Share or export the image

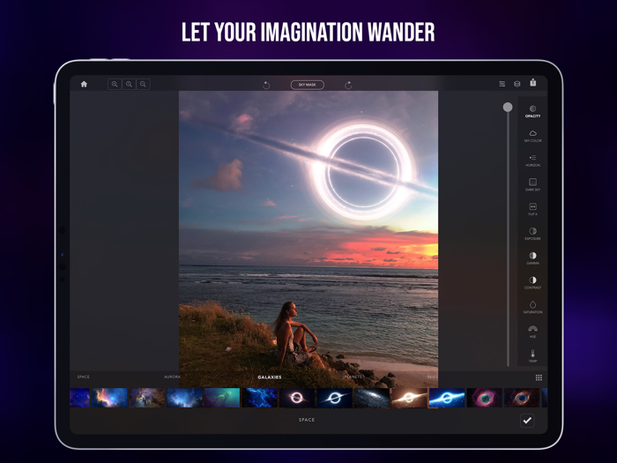532,82
